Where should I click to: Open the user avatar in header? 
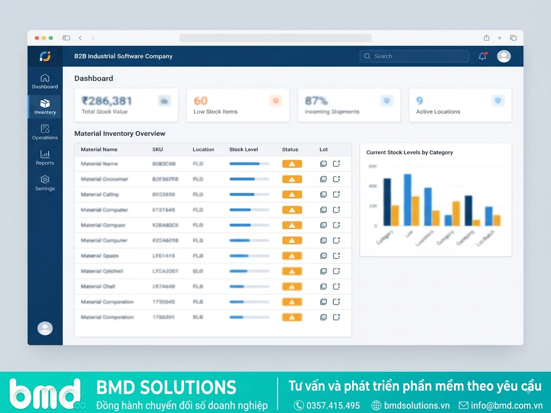pos(504,56)
